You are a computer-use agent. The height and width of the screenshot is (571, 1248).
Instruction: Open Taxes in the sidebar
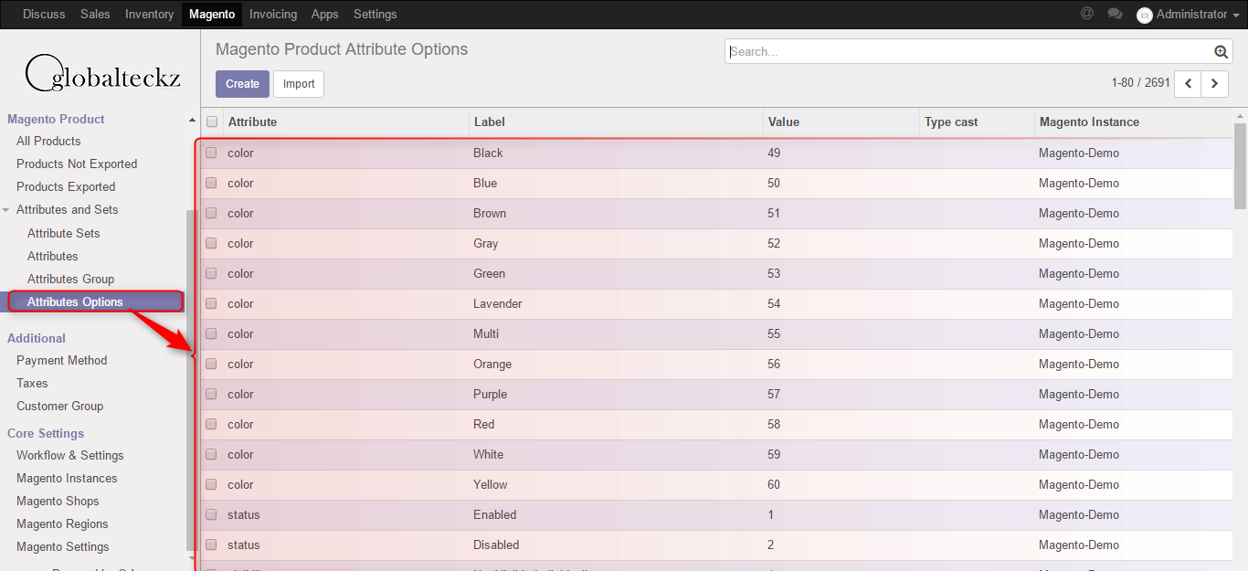[32, 383]
